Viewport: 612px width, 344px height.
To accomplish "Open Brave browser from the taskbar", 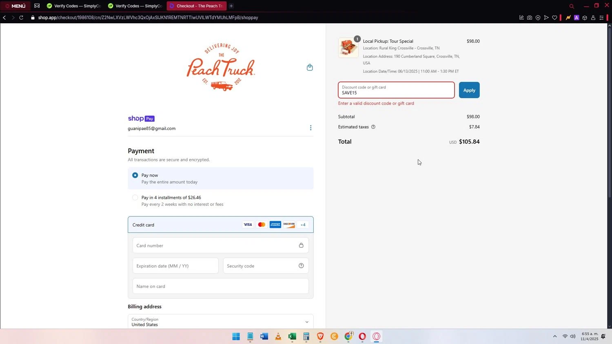I will coord(320,337).
